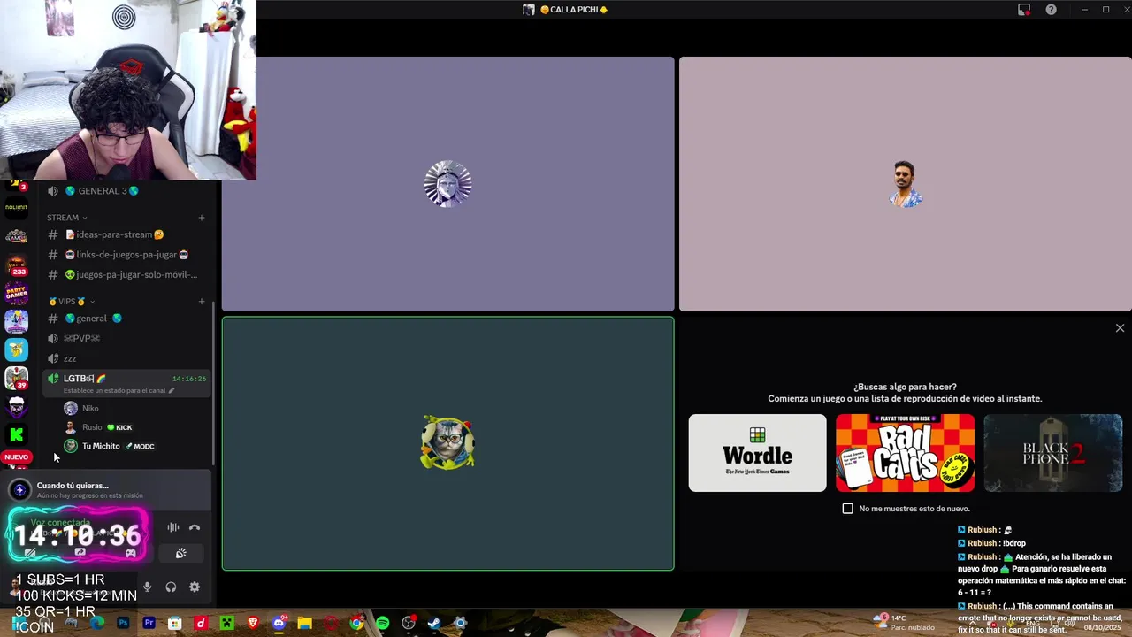Open the NOLIMIT server icon
1132x637 pixels.
point(16,209)
